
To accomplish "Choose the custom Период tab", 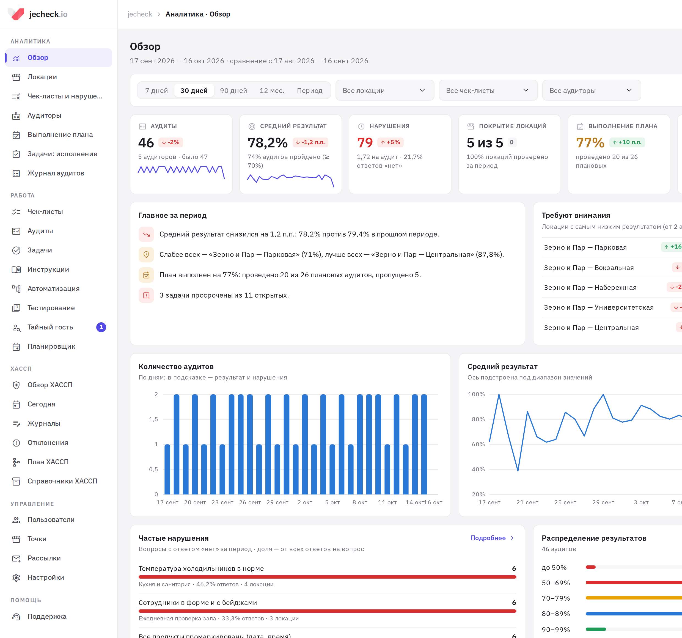I will click(309, 90).
